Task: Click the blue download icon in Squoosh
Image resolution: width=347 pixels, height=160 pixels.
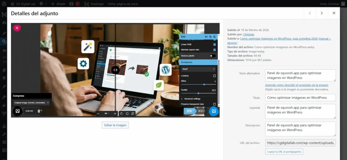Action: [x=213, y=111]
